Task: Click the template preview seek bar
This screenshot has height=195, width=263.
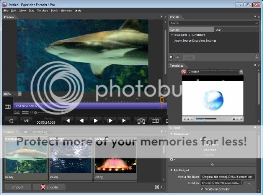Action: point(206,119)
